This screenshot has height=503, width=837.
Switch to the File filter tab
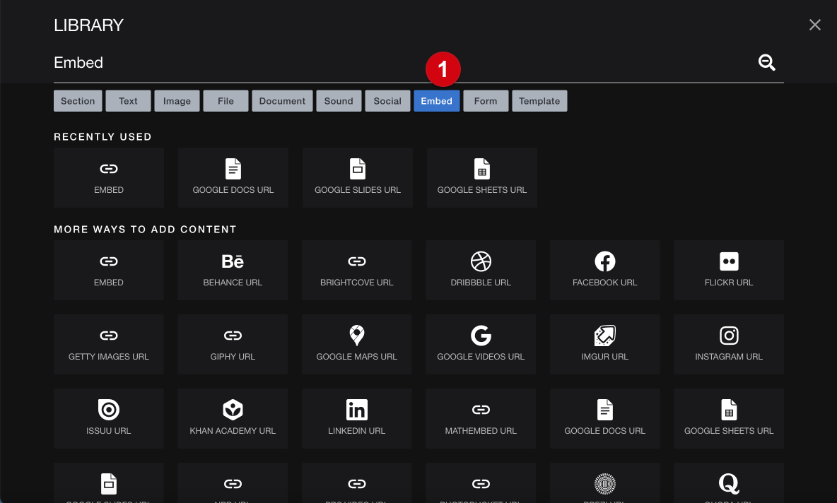(226, 101)
